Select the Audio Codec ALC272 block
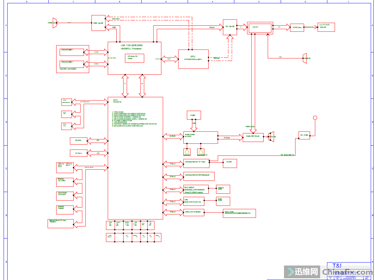Screen dimensions: 375x280 200,137
